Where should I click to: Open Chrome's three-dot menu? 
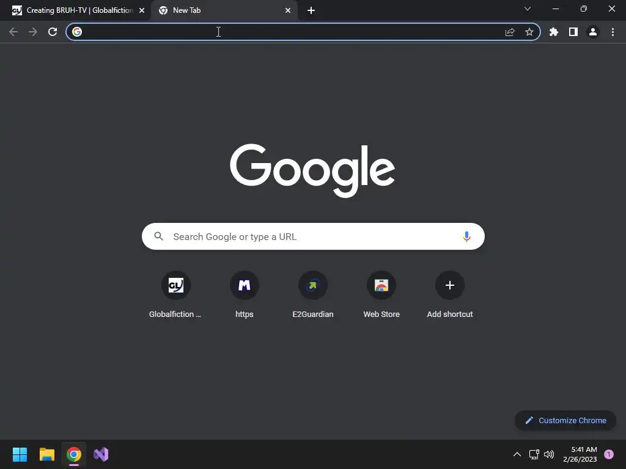pyautogui.click(x=613, y=32)
